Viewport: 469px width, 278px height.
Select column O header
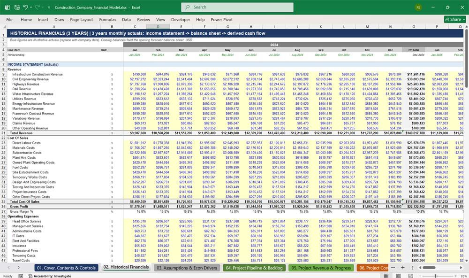coord(414,27)
